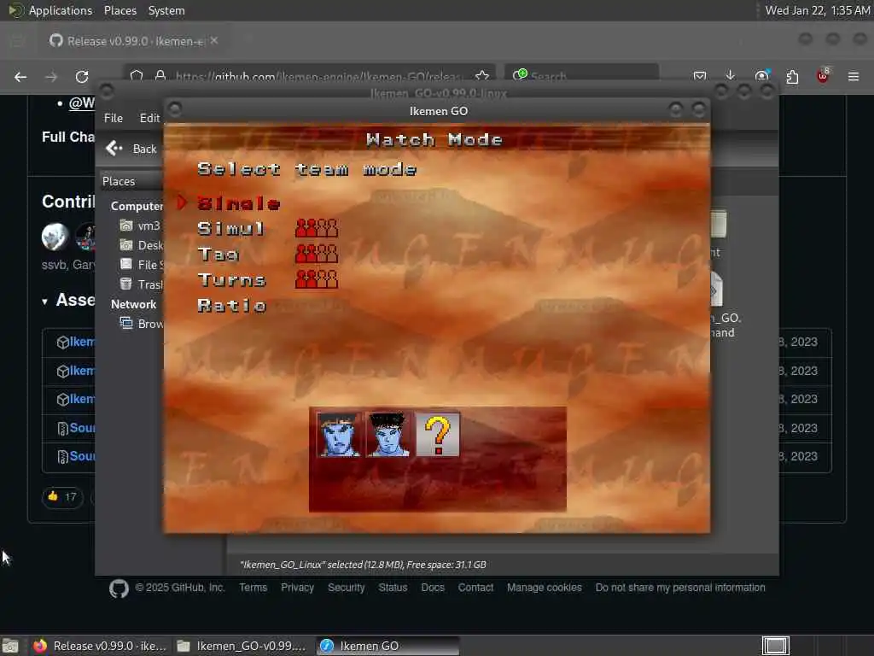This screenshot has width=874, height=656.
Task: Select Tag team mode
Action: (x=218, y=255)
